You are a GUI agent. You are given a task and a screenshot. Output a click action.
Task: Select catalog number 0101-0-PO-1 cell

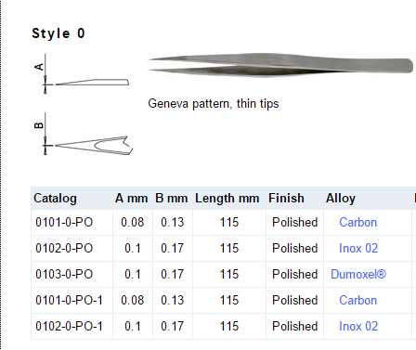coord(71,301)
